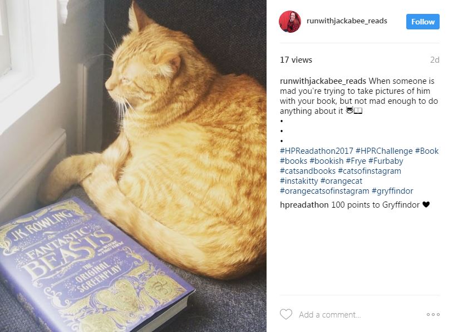
Task: Open runwithjackabee_reads username in header
Action: pos(347,21)
